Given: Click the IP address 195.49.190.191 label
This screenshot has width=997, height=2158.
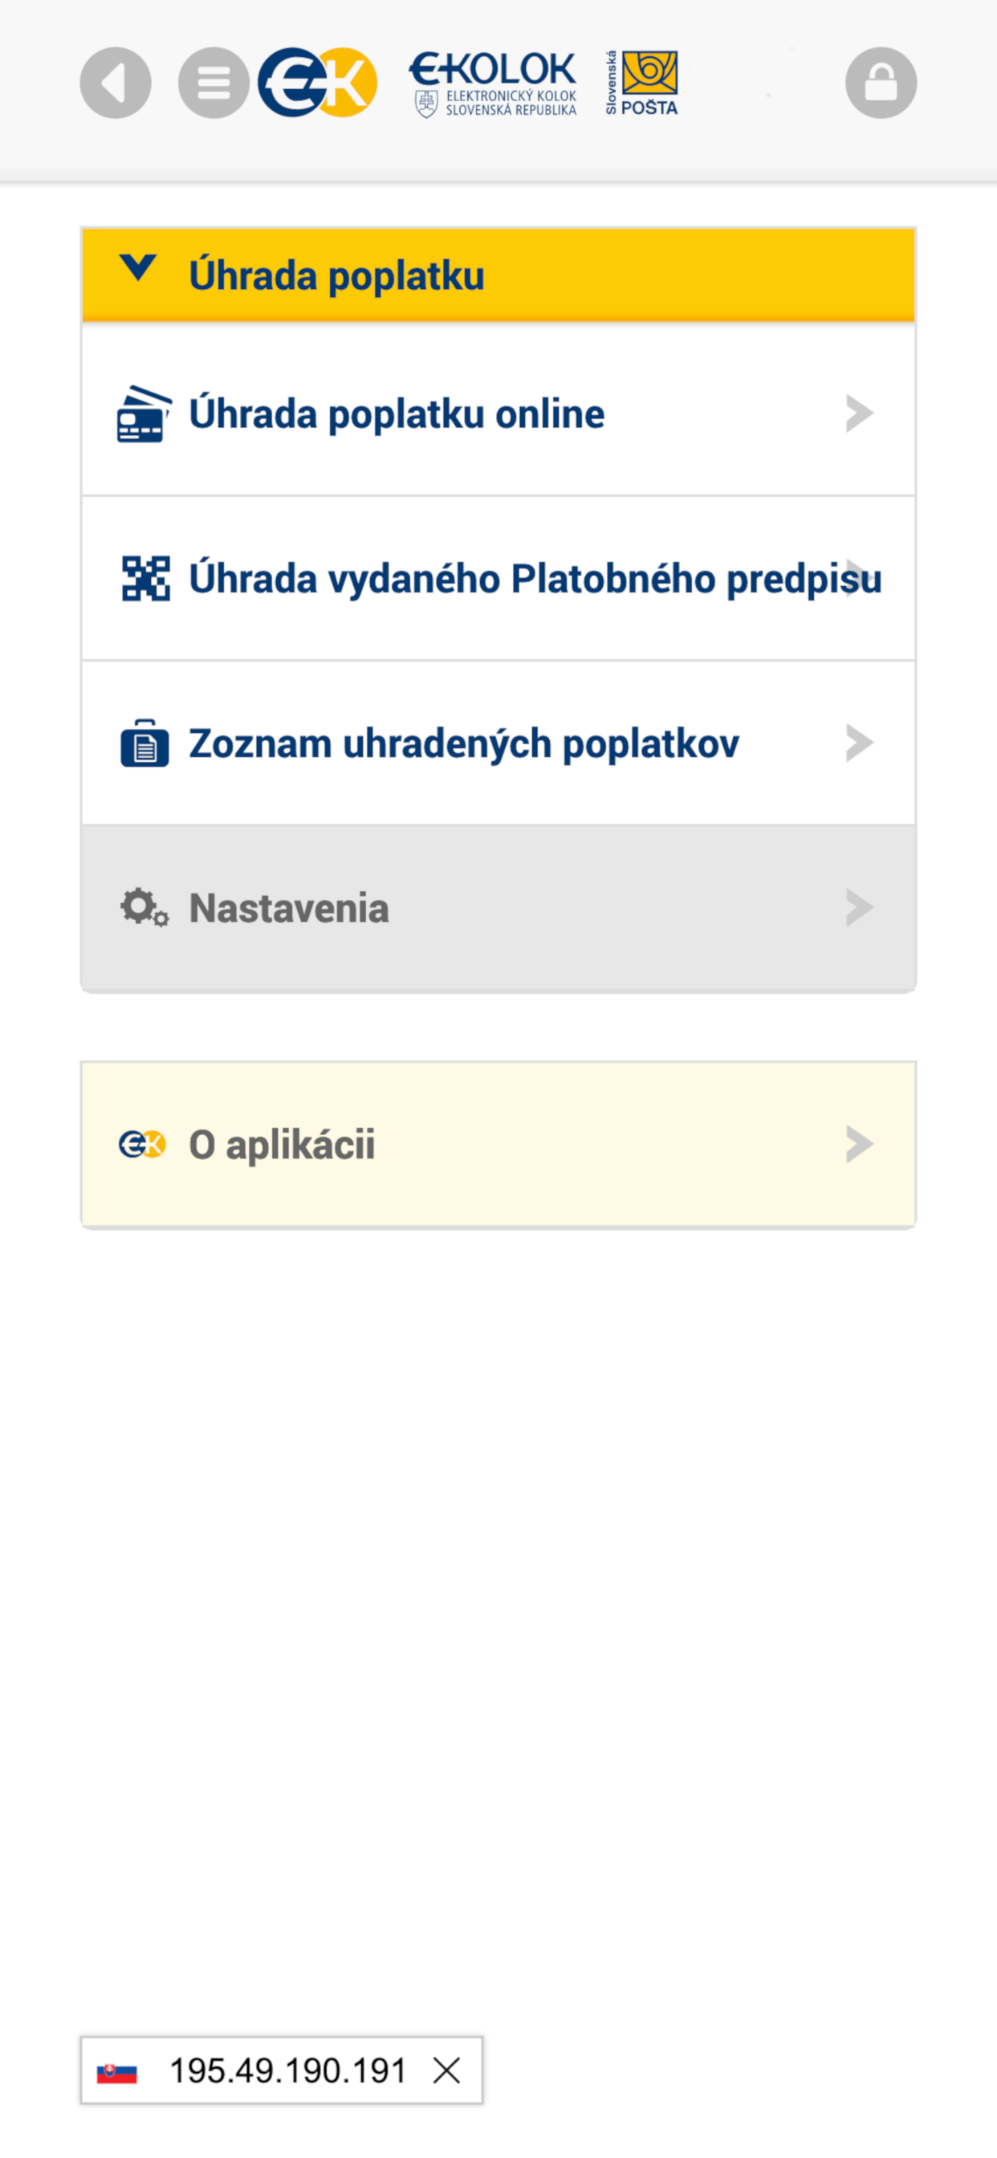Looking at the screenshot, I should (x=287, y=2070).
